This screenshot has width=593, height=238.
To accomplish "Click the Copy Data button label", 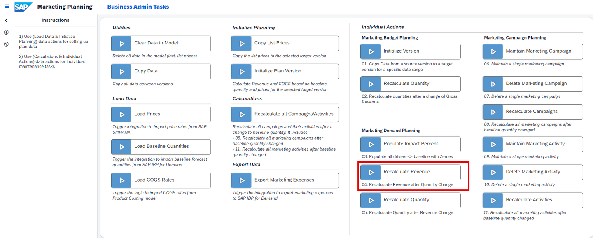I will [x=146, y=71].
